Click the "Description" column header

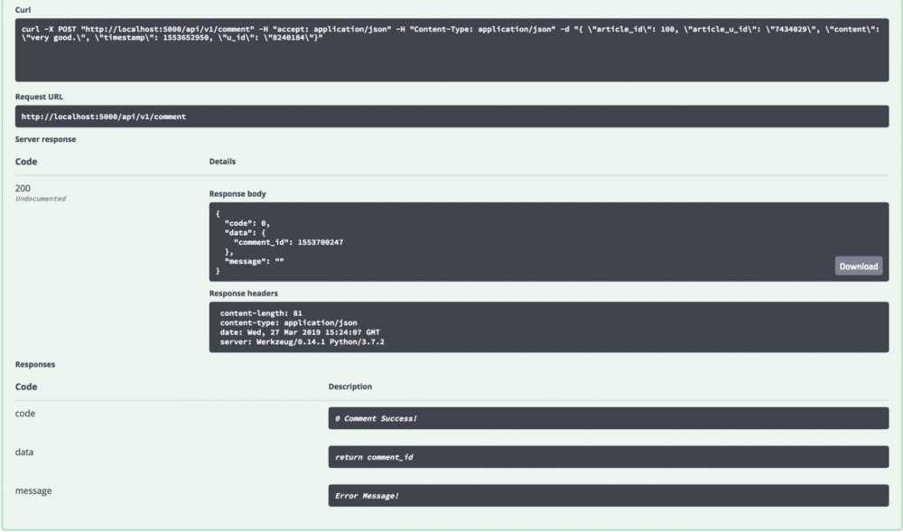[350, 387]
